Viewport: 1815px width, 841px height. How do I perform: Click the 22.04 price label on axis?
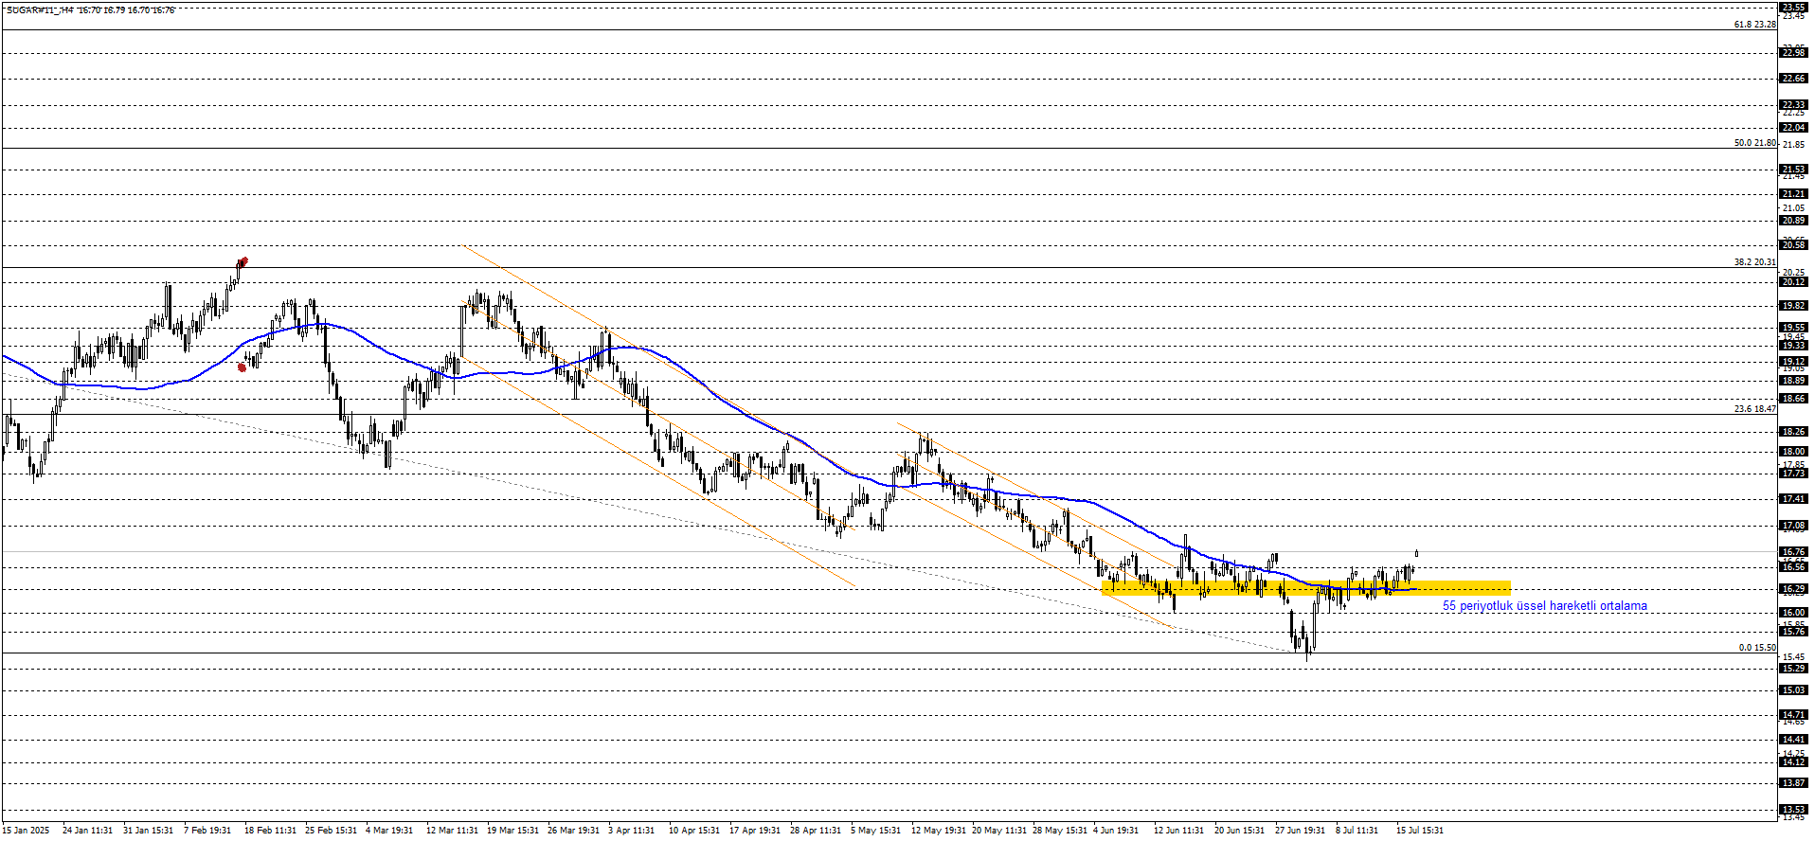(x=1793, y=128)
